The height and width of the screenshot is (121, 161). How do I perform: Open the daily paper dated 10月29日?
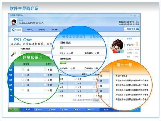pos(132,80)
